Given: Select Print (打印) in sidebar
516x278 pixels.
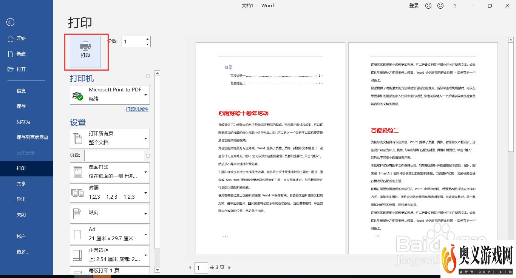Looking at the screenshot, I should [x=26, y=168].
